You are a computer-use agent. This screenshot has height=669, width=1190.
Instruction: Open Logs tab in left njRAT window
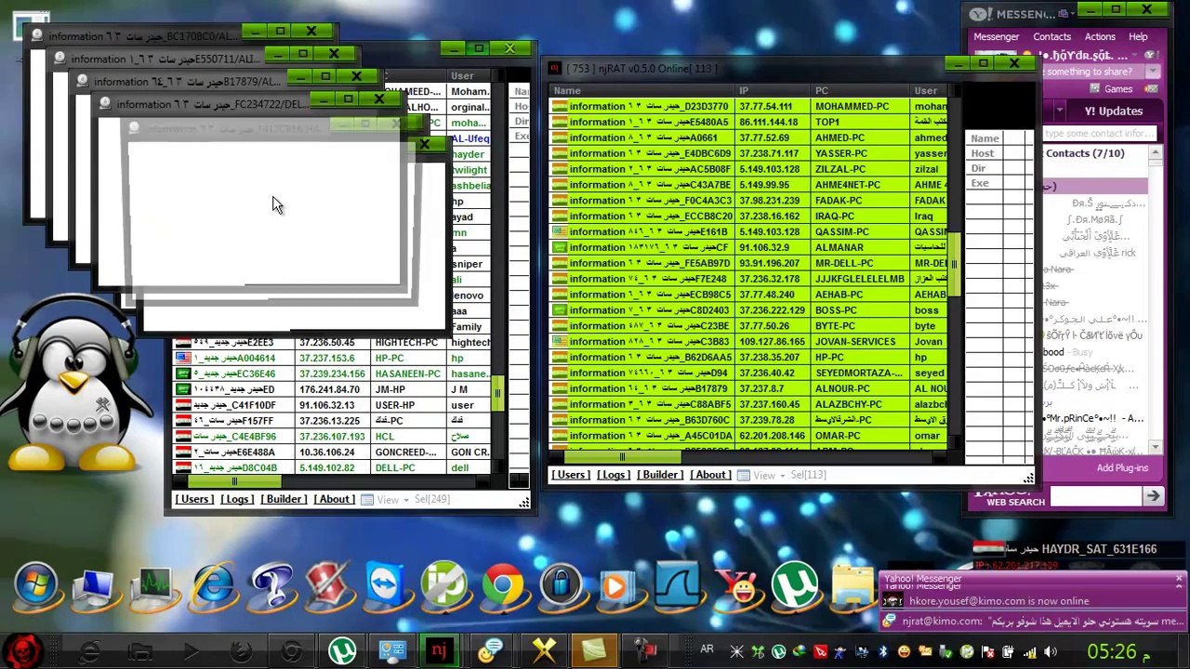236,499
